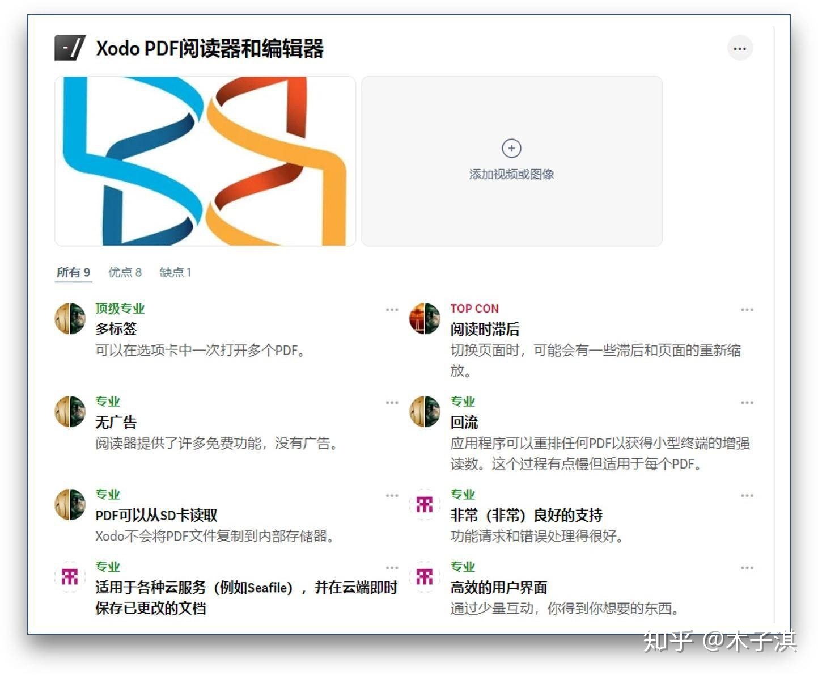Click the avatar next to 非常（非常）良好的支持
Screen dimensions: 818x675
pyautogui.click(x=425, y=504)
